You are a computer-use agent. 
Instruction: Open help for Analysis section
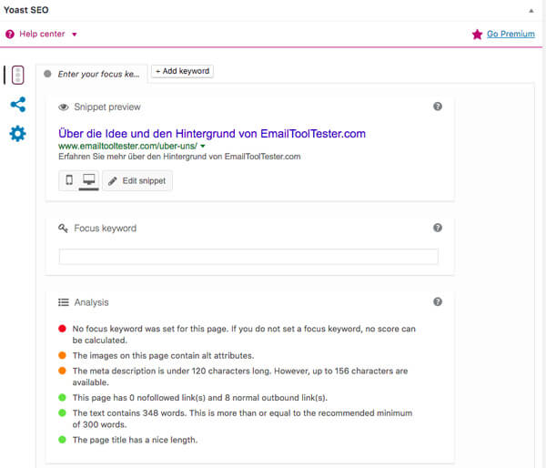438,301
